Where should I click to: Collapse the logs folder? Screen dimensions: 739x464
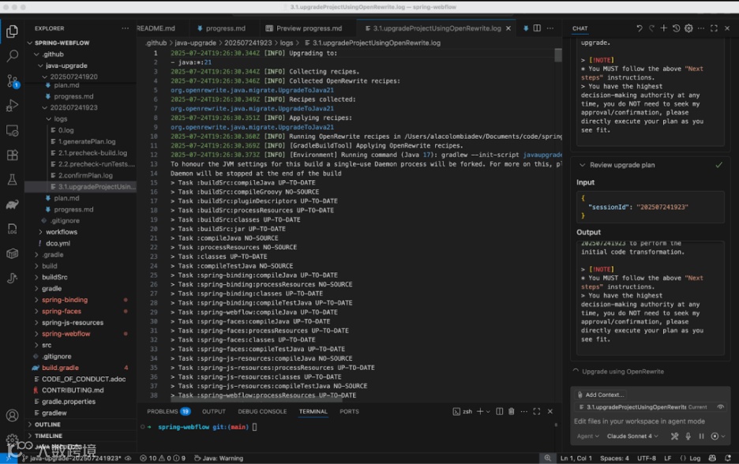(x=60, y=118)
